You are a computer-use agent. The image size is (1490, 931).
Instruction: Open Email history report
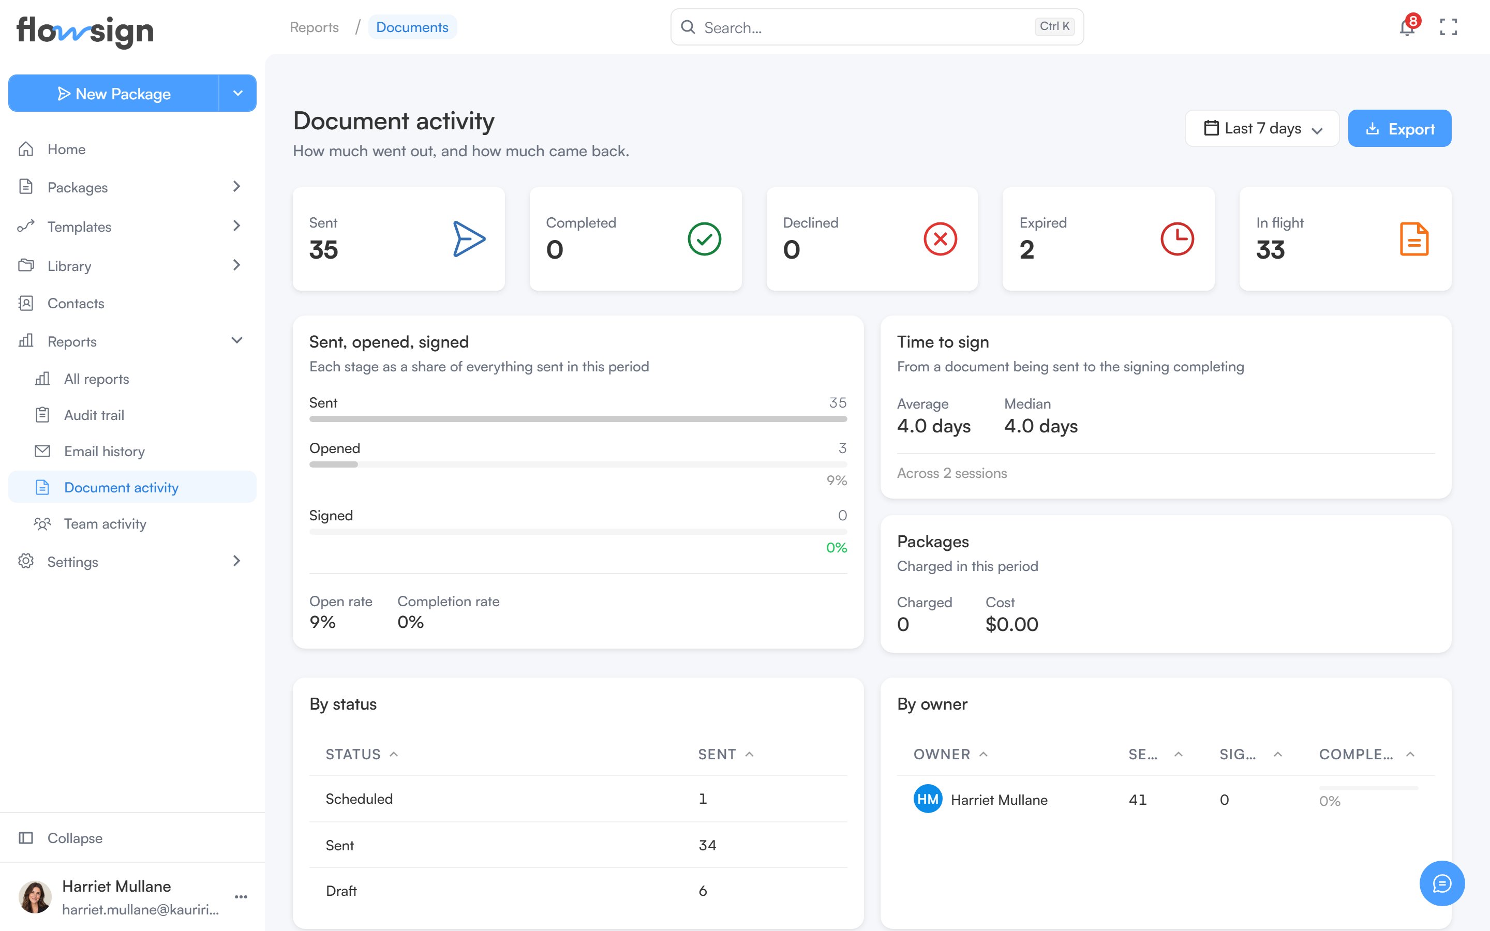(132, 452)
